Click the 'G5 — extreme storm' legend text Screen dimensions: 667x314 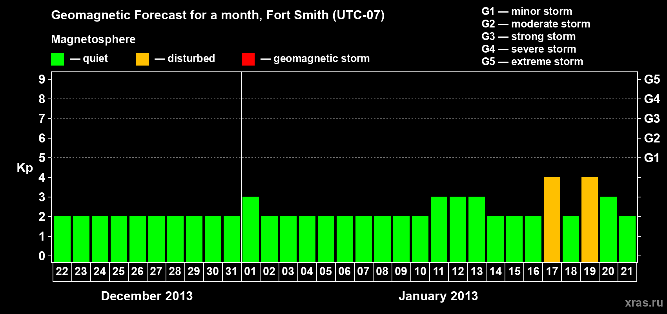tap(532, 62)
